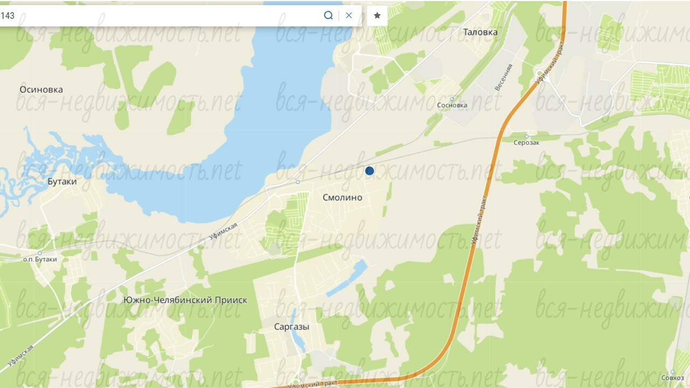
Task: Click the Совхоз stop marker
Action: [x=672, y=371]
